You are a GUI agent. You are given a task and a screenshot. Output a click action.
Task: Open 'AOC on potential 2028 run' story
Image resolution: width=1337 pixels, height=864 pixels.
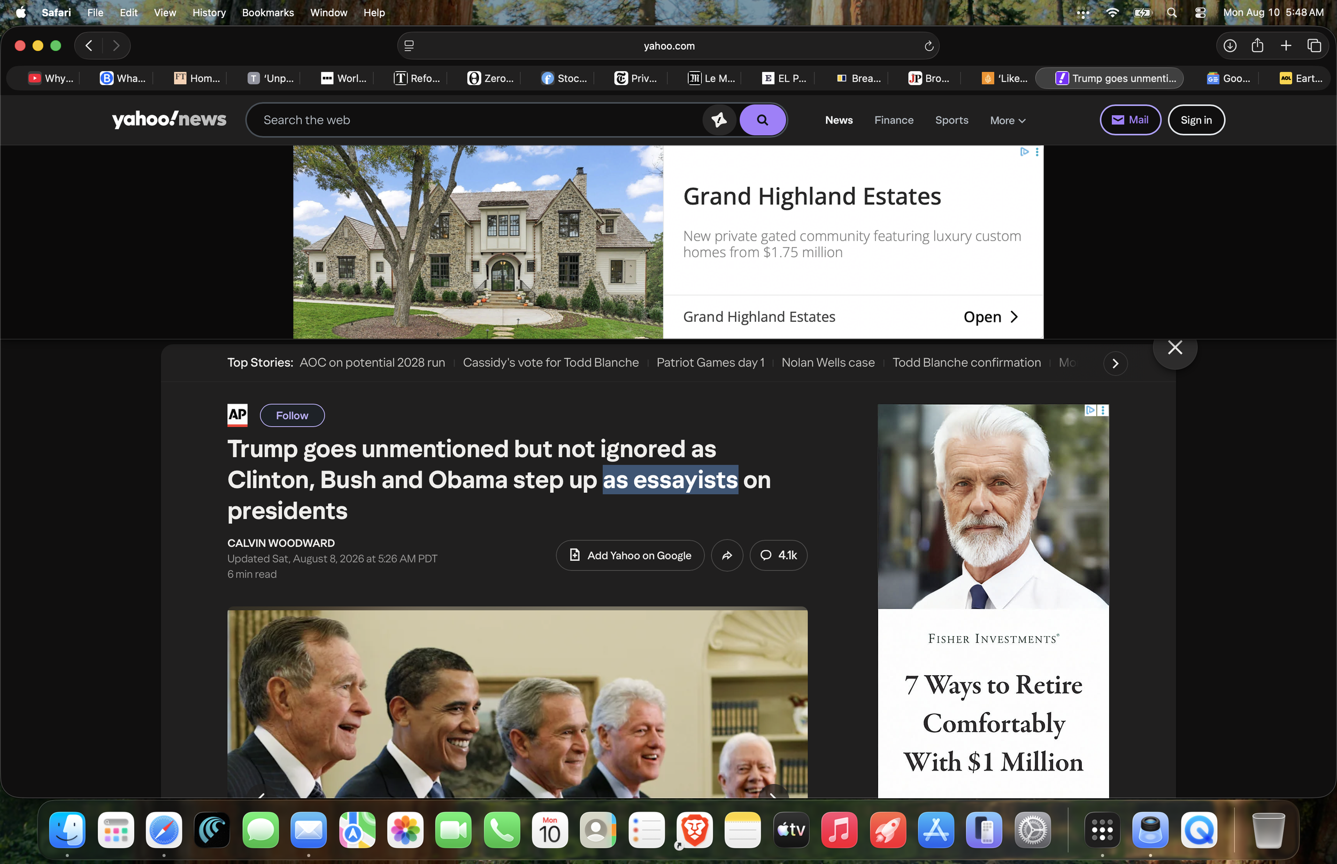coord(372,362)
